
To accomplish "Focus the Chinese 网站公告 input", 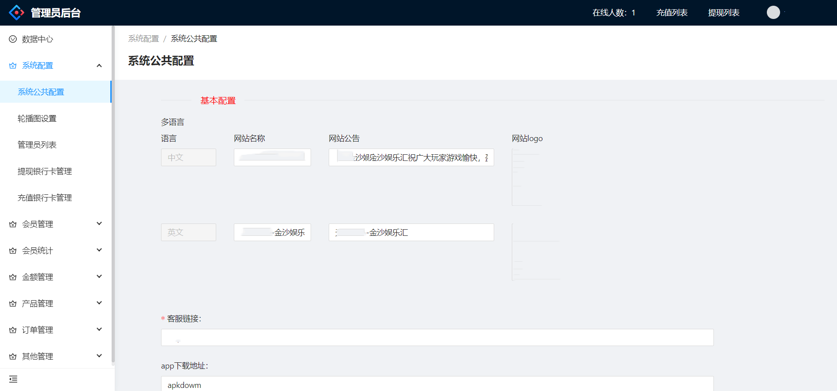I will pos(411,157).
